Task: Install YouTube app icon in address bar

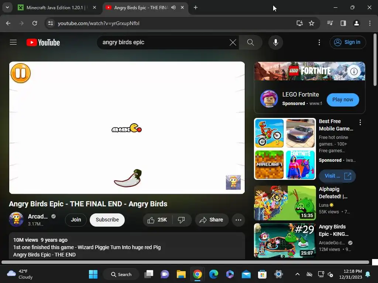Action: coord(300,23)
